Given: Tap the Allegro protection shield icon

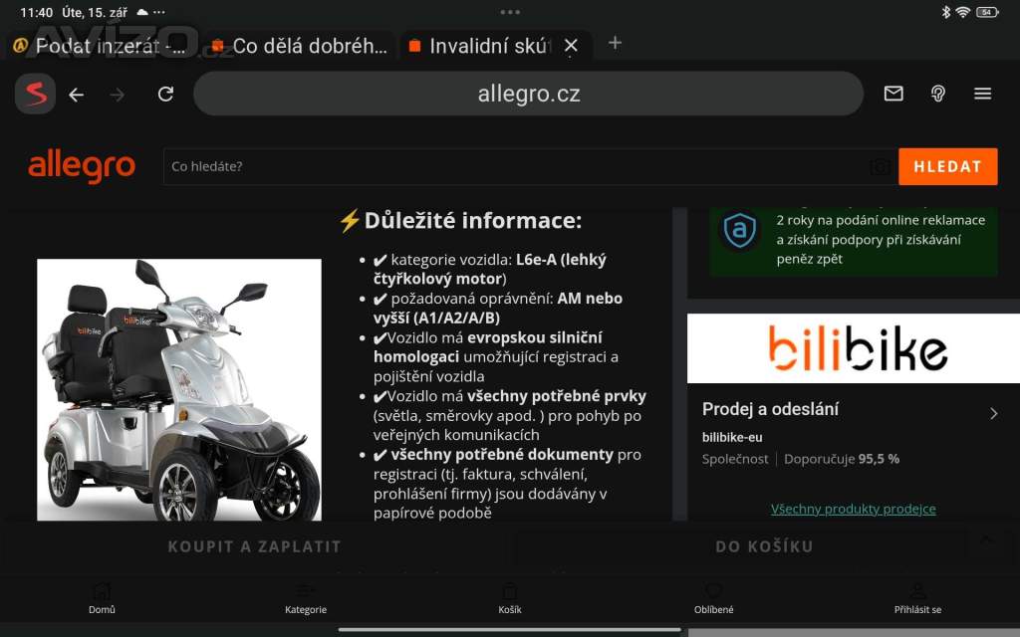Looking at the screenshot, I should coord(740,230).
